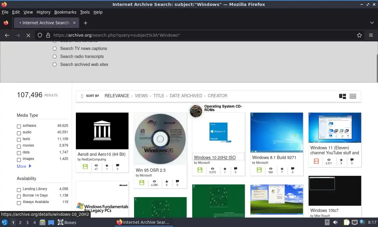The image size is (378, 227).
Task: Click the software icon under Windows 10 20H2 ISO
Action: click(x=200, y=170)
